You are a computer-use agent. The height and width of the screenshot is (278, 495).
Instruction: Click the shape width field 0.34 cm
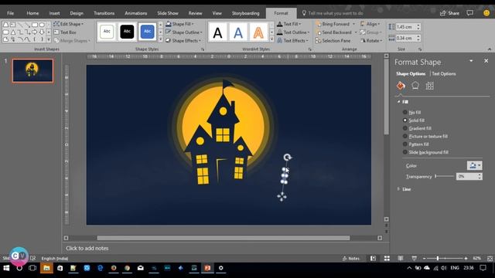coord(405,38)
